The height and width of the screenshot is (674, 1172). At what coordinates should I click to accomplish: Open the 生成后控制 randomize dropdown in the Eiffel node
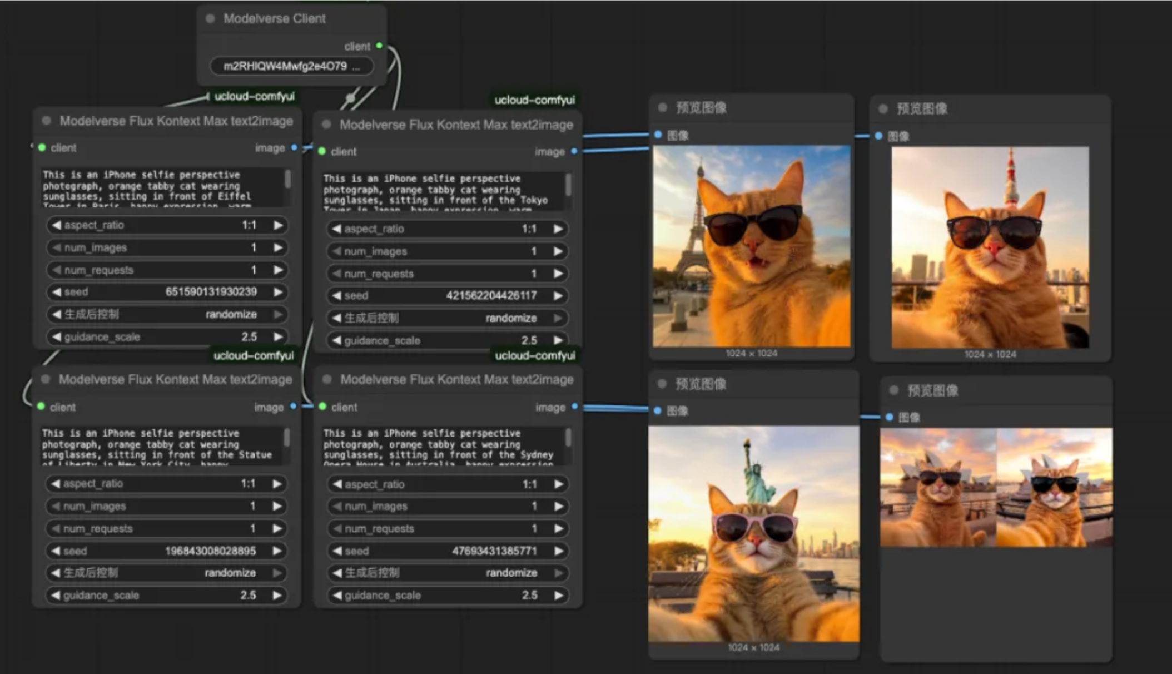tap(167, 314)
